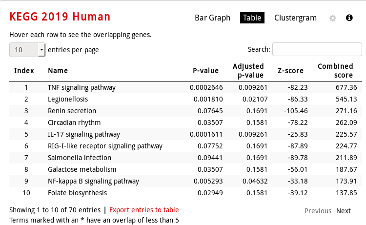This screenshot has width=366, height=225.
Task: Click the info circle icon
Action: 349,18
